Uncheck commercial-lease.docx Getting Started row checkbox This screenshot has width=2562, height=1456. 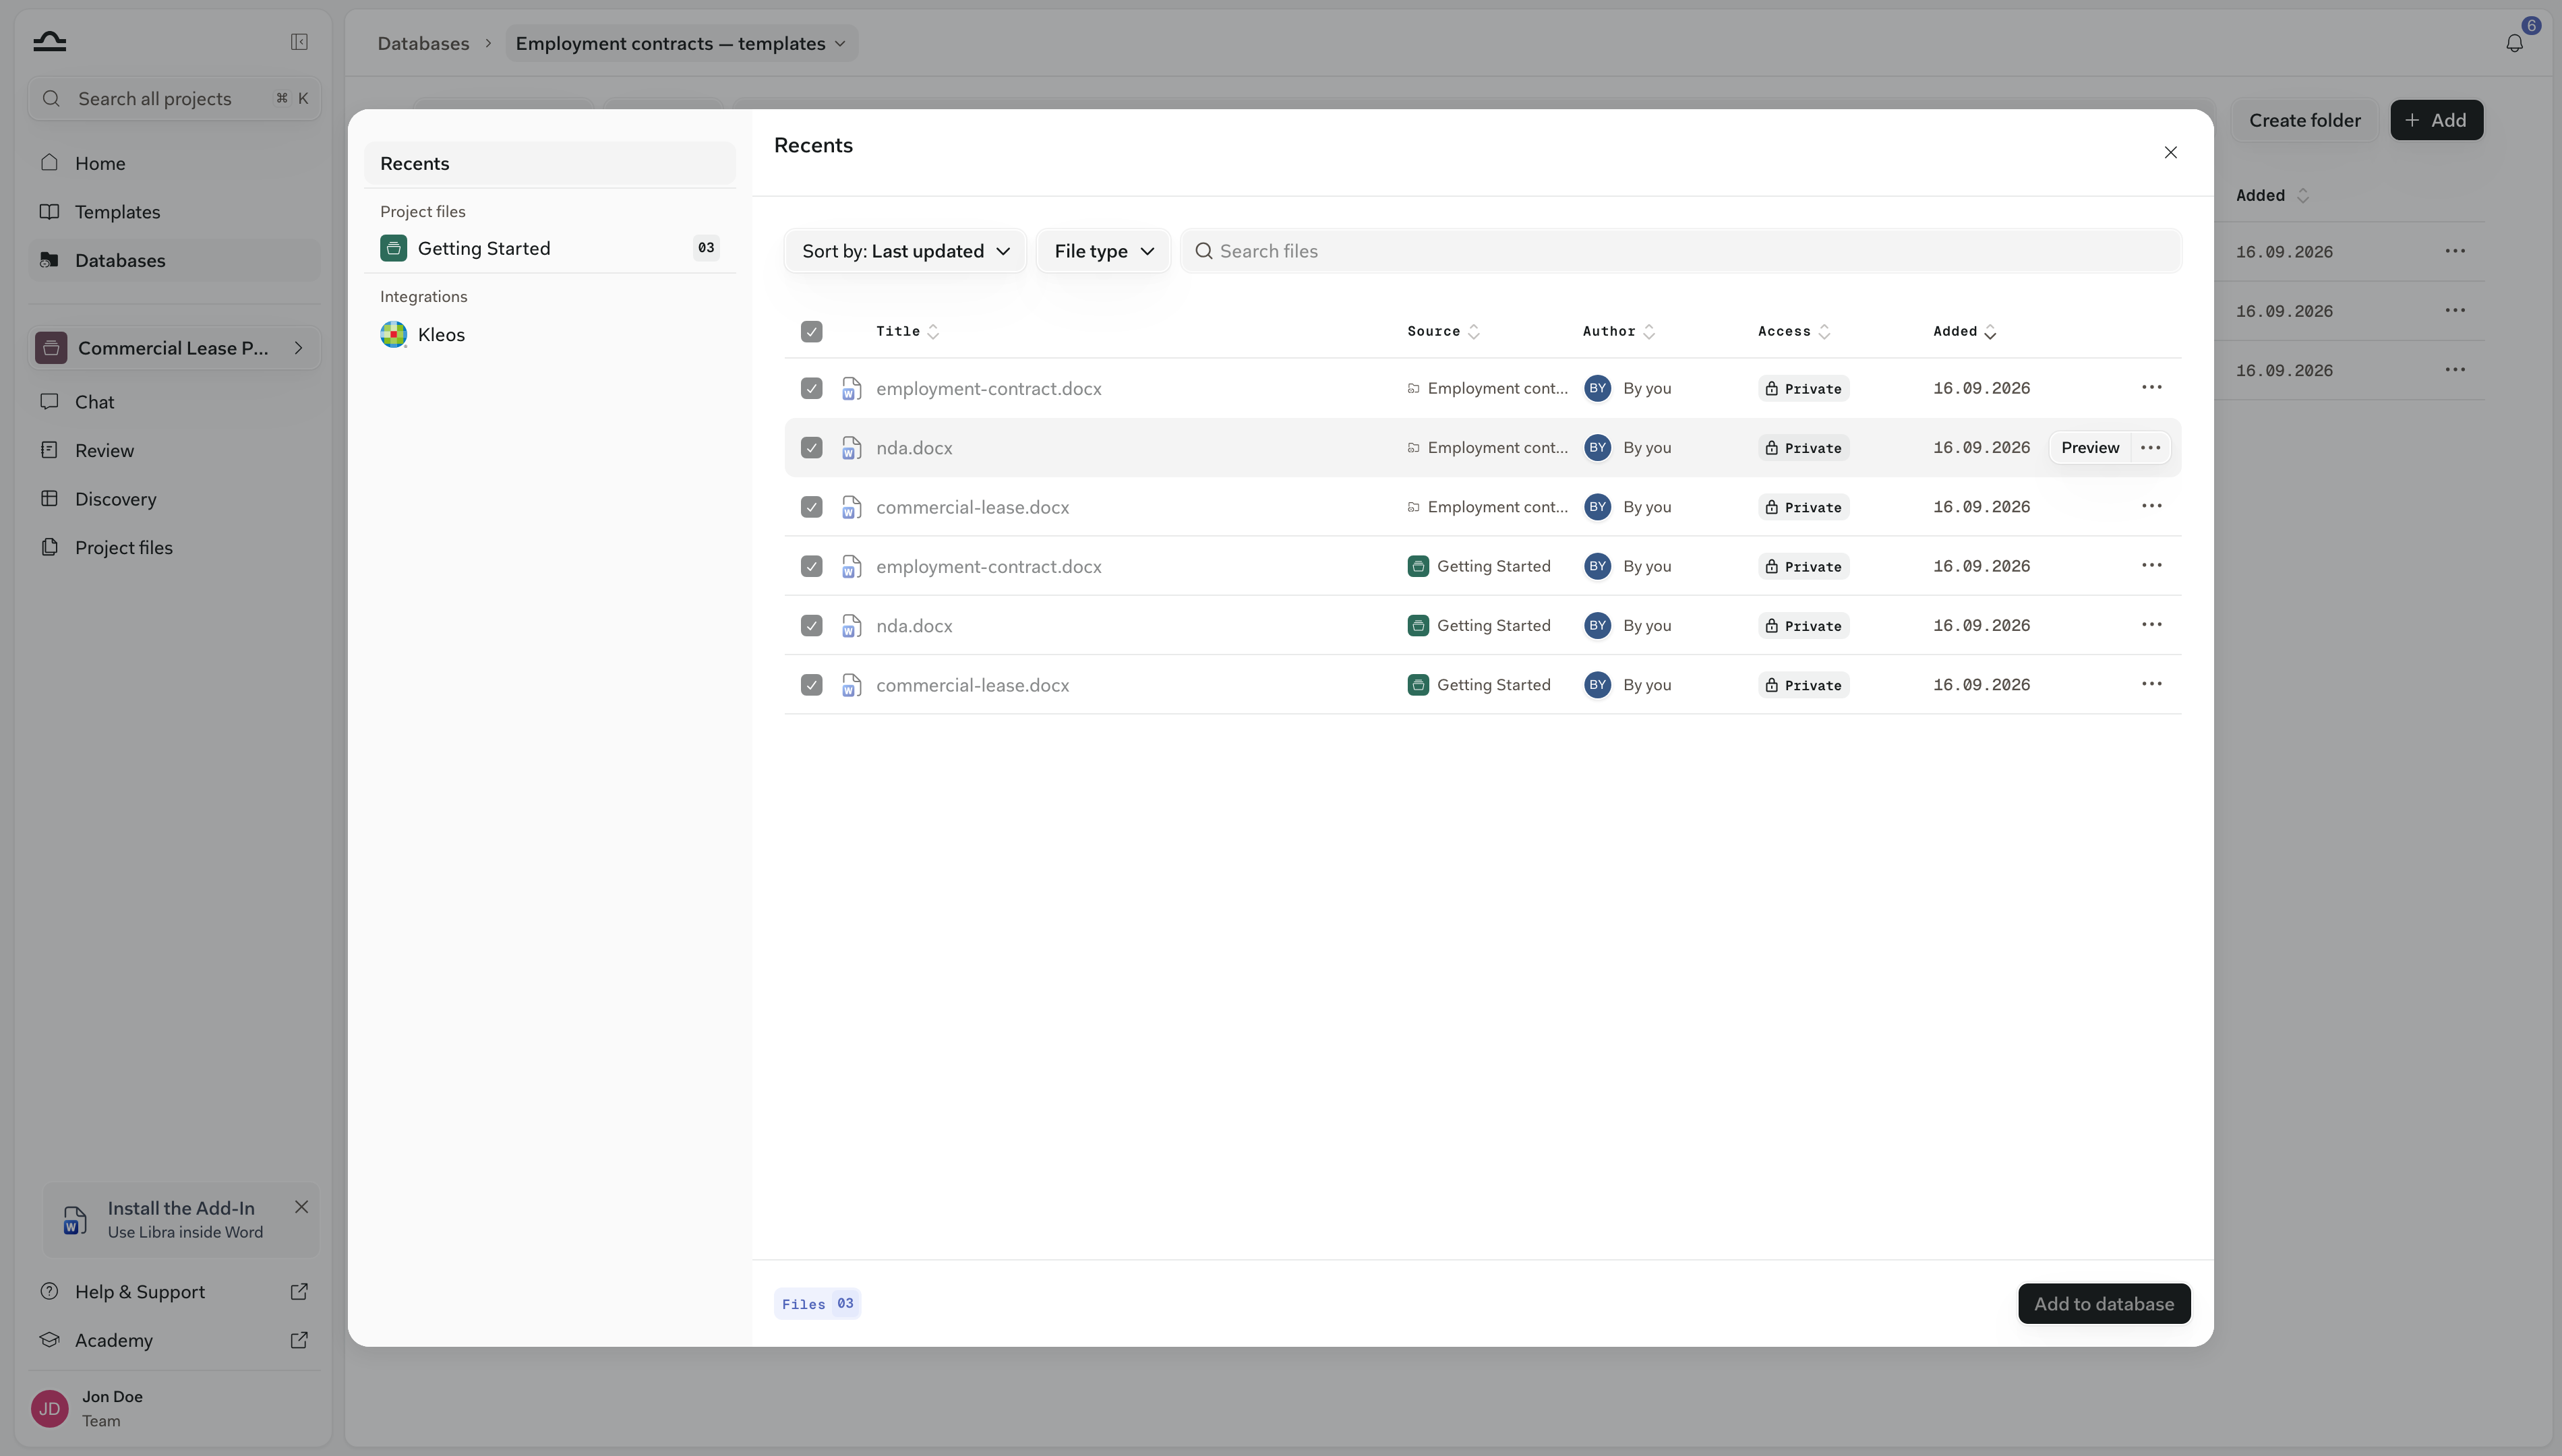pyautogui.click(x=811, y=685)
